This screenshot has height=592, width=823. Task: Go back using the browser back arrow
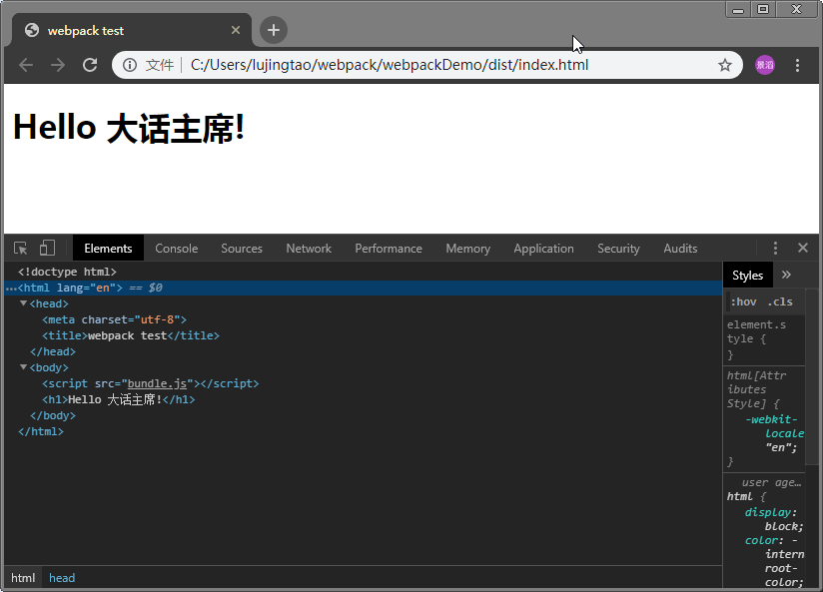point(26,65)
